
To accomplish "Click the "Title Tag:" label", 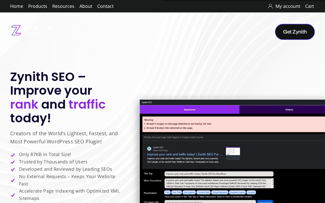I will [148, 174].
